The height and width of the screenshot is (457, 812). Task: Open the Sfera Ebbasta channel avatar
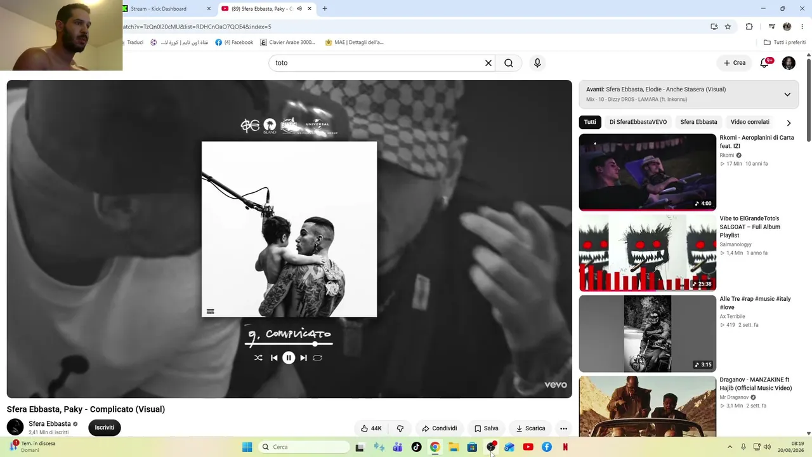15,427
